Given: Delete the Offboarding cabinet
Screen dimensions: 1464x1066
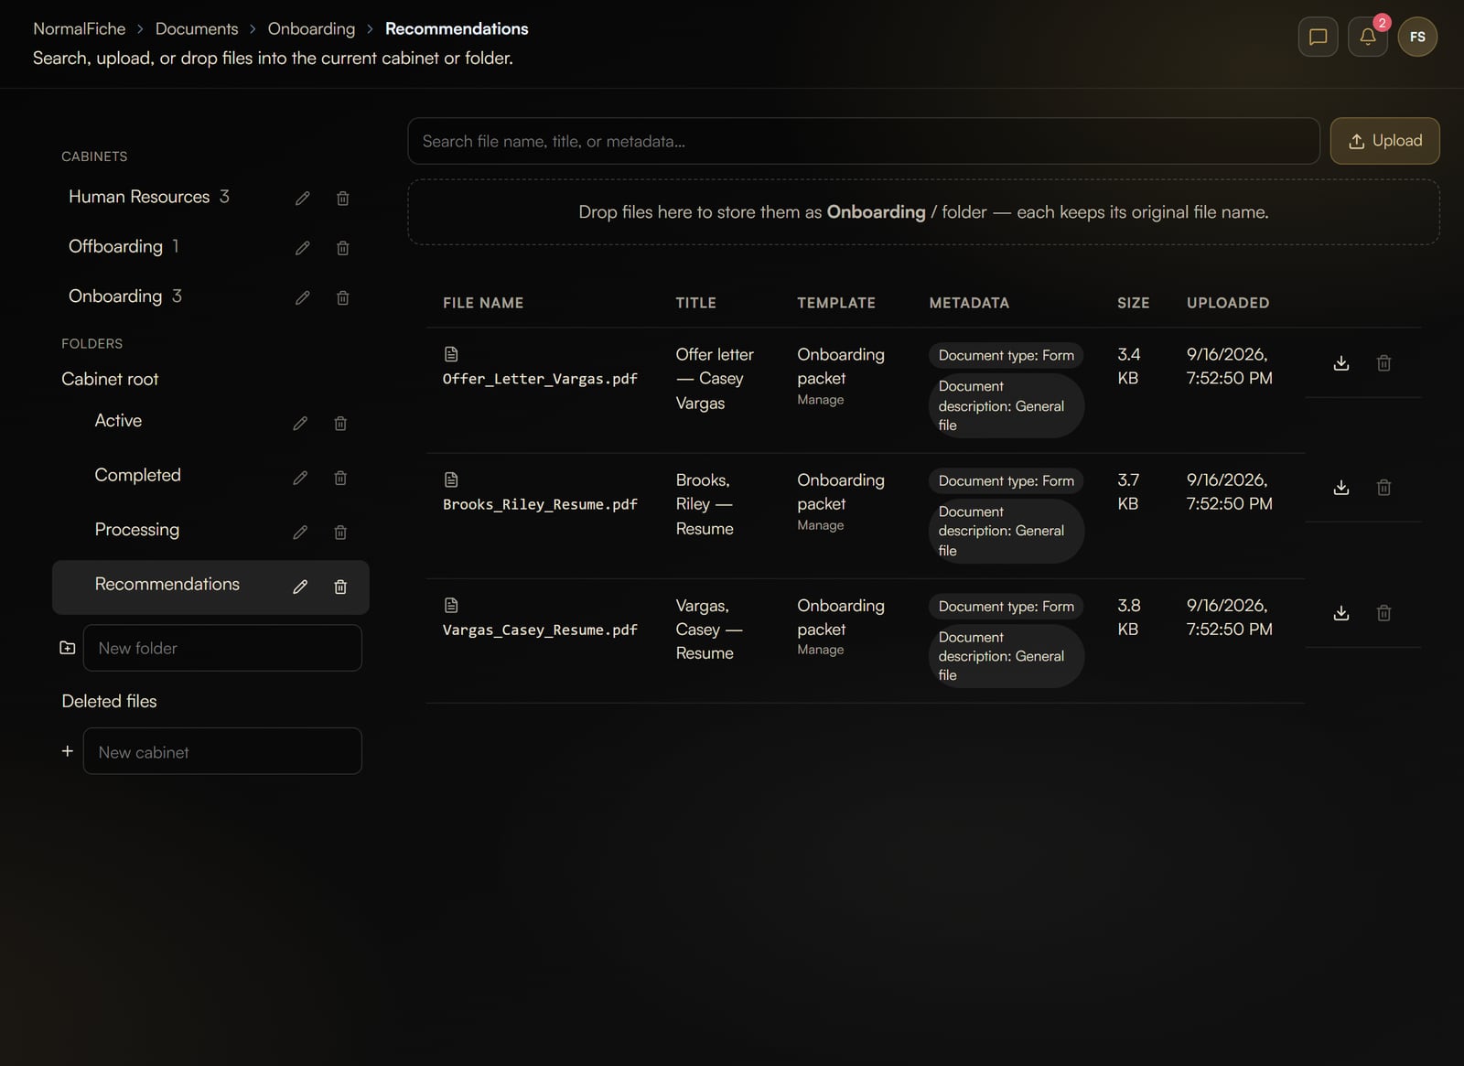Looking at the screenshot, I should [342, 248].
